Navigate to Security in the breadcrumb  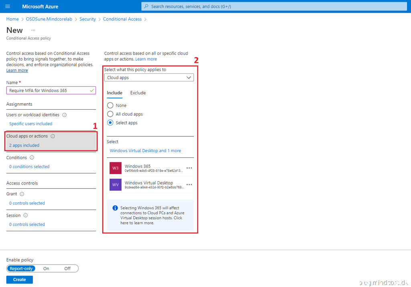tap(87, 19)
